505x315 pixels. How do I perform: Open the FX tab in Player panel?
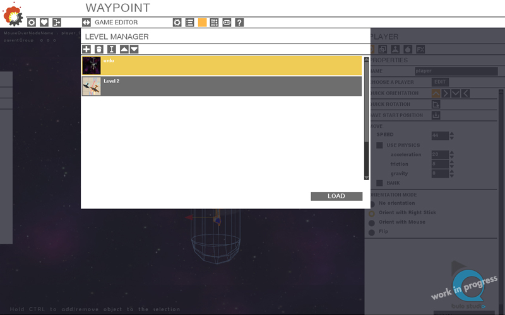click(420, 49)
